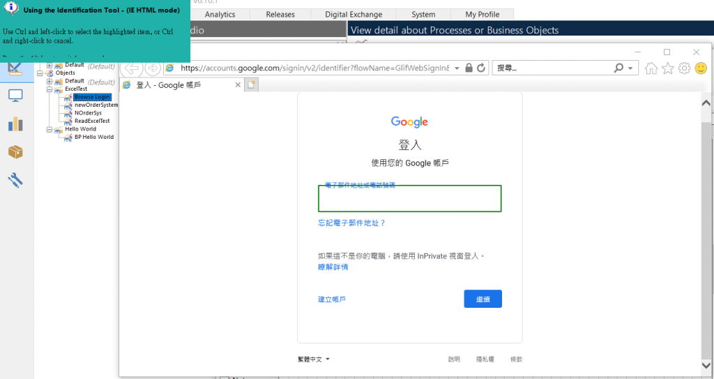Switch to the Releases tab
714x379 pixels.
click(x=280, y=15)
